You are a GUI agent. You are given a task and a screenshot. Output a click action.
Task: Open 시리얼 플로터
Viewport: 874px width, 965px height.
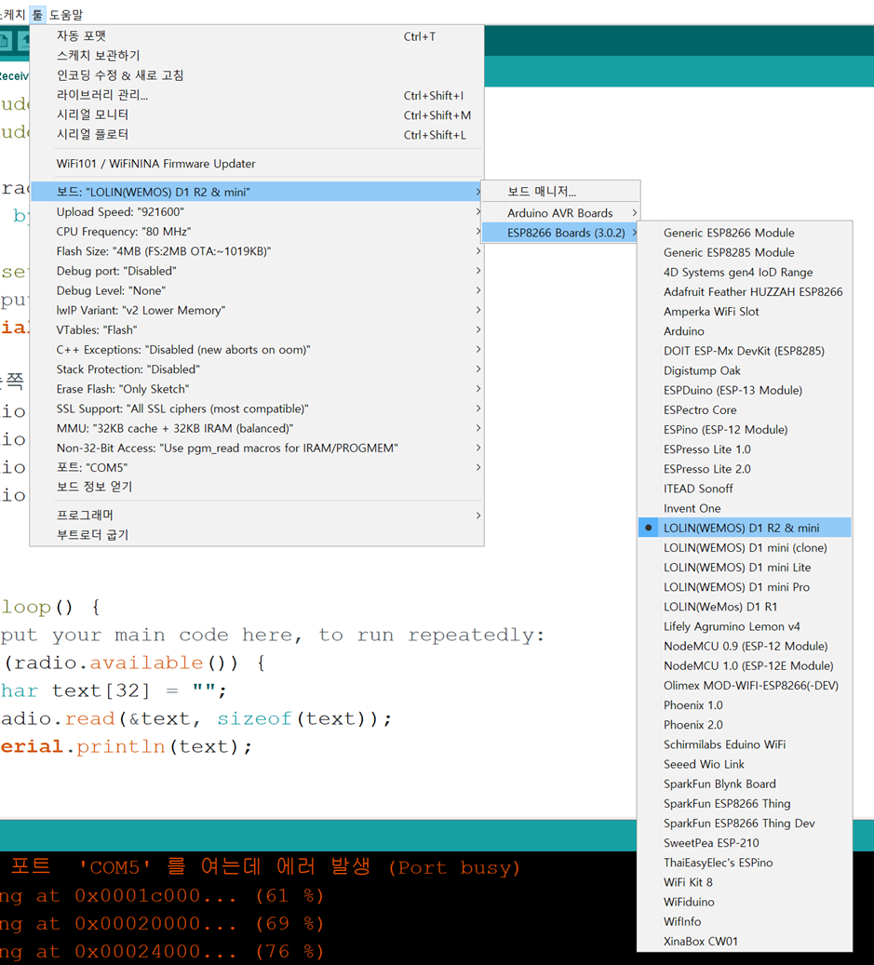coord(257,135)
